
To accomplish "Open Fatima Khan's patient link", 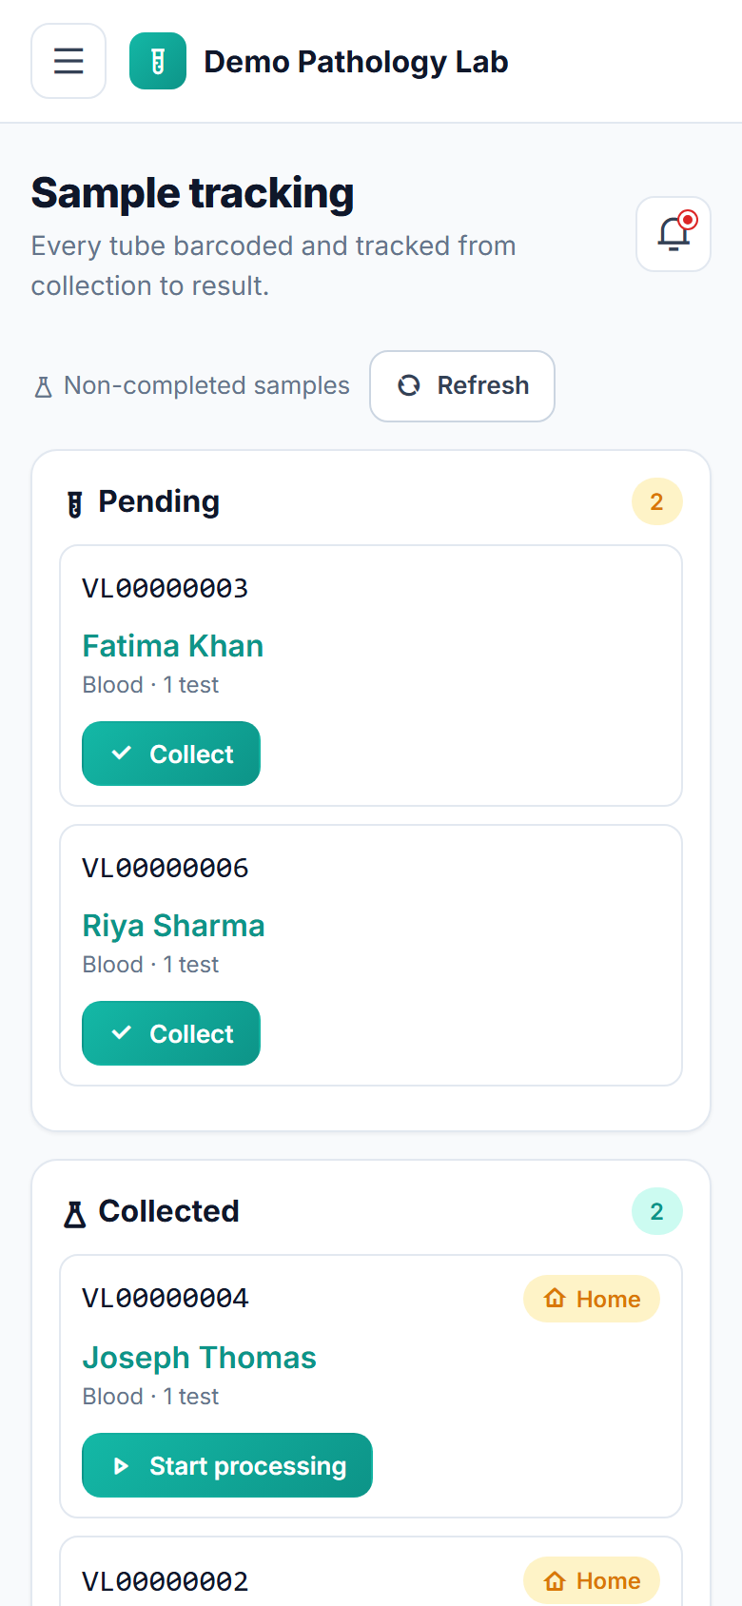I will (173, 646).
